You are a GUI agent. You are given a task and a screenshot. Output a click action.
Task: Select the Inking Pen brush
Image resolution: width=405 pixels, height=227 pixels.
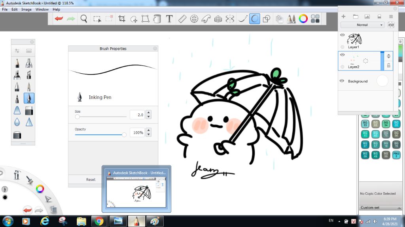coord(29,98)
